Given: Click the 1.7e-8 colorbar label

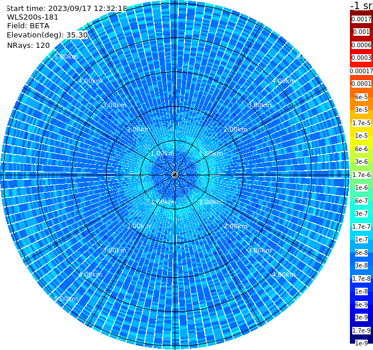Looking at the screenshot, I should (x=361, y=279).
